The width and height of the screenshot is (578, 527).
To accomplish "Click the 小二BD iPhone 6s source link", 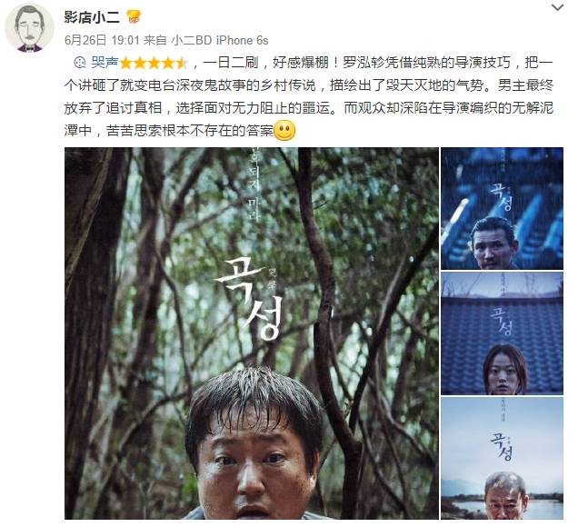I will point(220,40).
